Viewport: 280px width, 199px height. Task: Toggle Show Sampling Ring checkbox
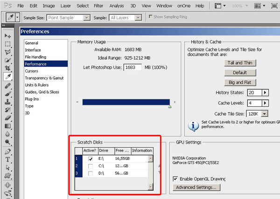point(151,17)
